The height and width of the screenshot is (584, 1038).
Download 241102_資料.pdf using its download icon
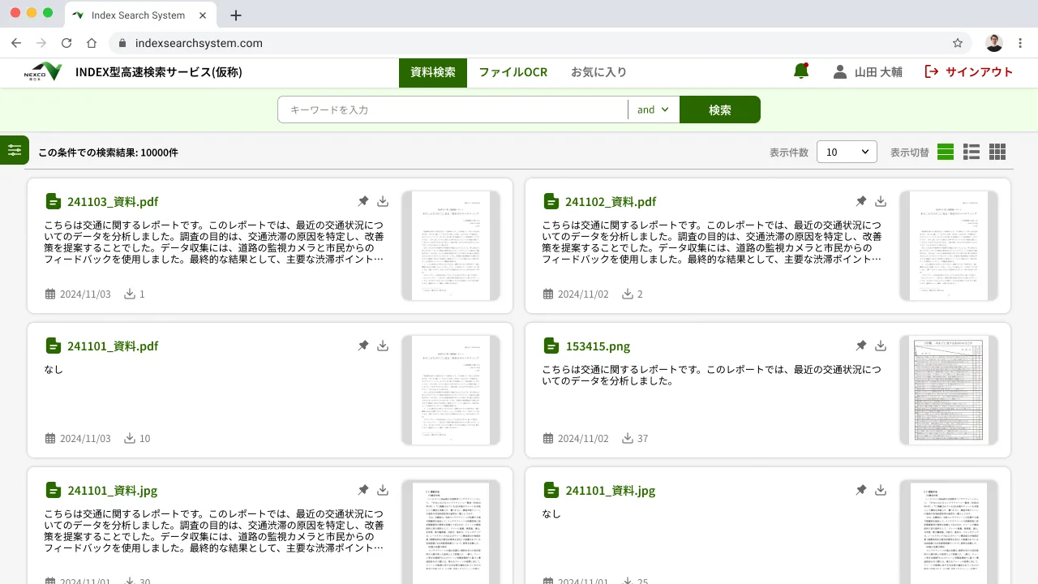click(880, 200)
